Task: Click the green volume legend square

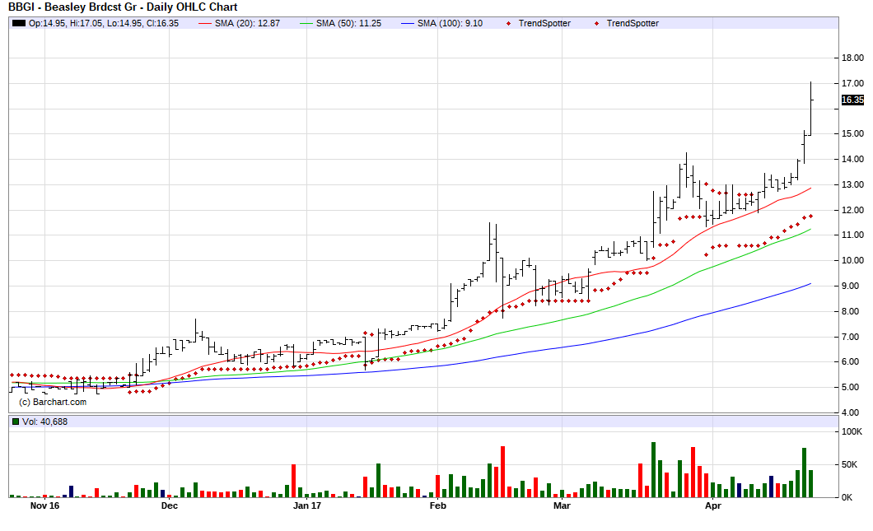Action: [16, 422]
